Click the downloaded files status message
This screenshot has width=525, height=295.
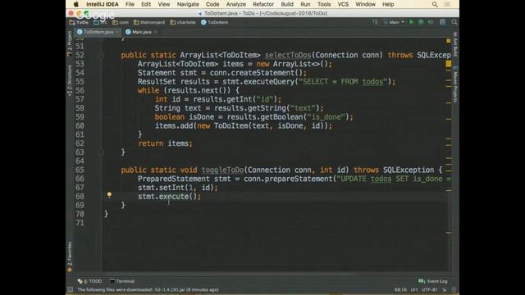[x=148, y=289]
